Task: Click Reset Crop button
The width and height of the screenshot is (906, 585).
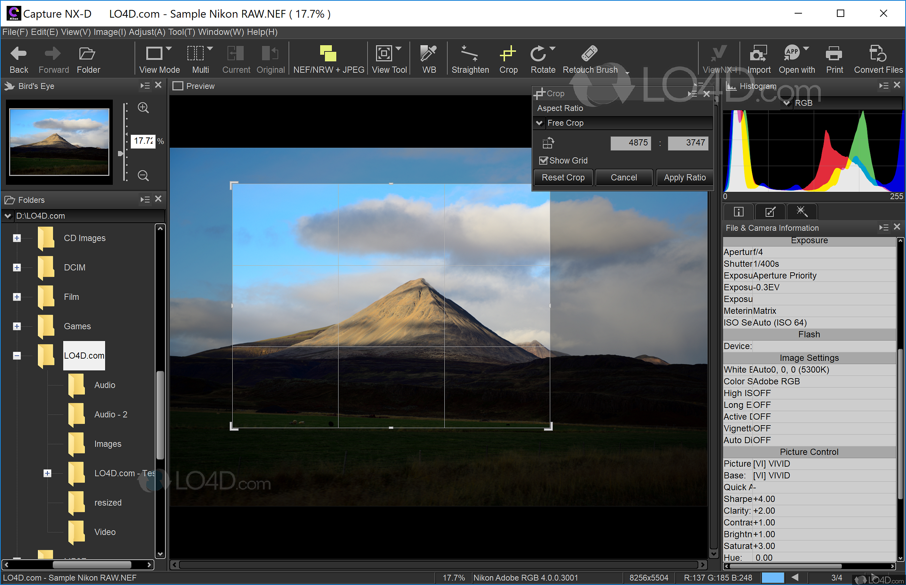Action: click(563, 177)
